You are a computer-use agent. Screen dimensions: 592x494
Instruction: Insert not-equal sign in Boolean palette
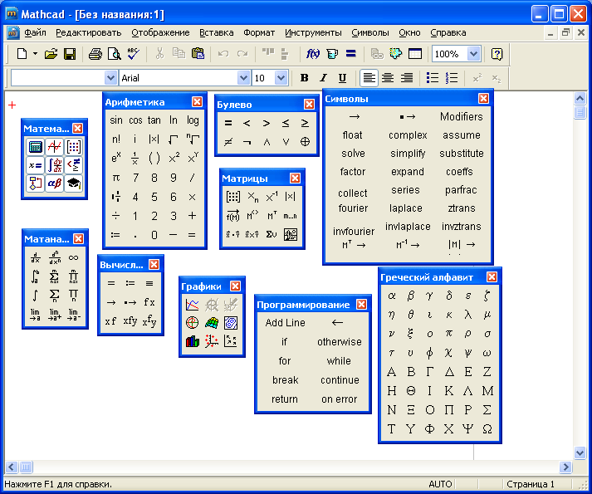coord(228,142)
